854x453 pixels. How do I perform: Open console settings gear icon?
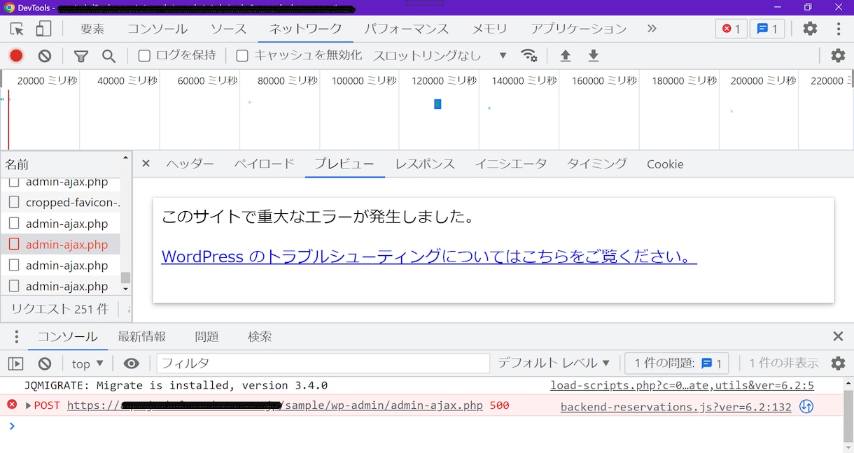[x=838, y=363]
